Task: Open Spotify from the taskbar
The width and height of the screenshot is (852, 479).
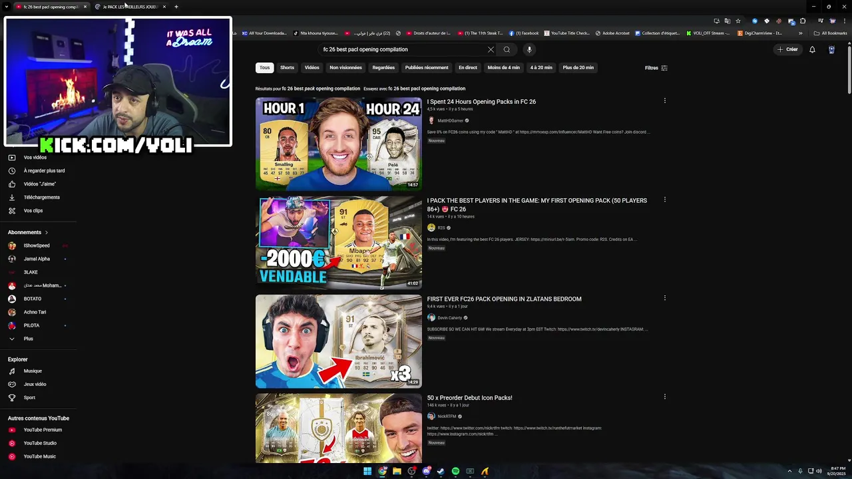Action: 455,471
